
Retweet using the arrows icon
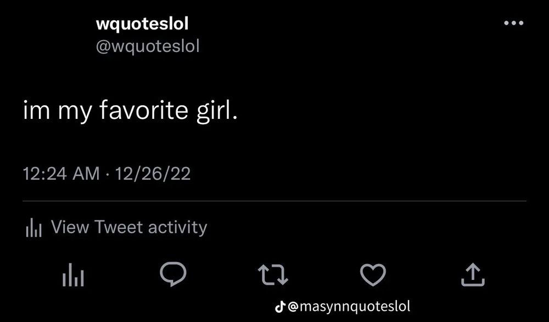tap(273, 275)
